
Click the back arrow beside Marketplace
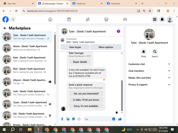[5, 28]
